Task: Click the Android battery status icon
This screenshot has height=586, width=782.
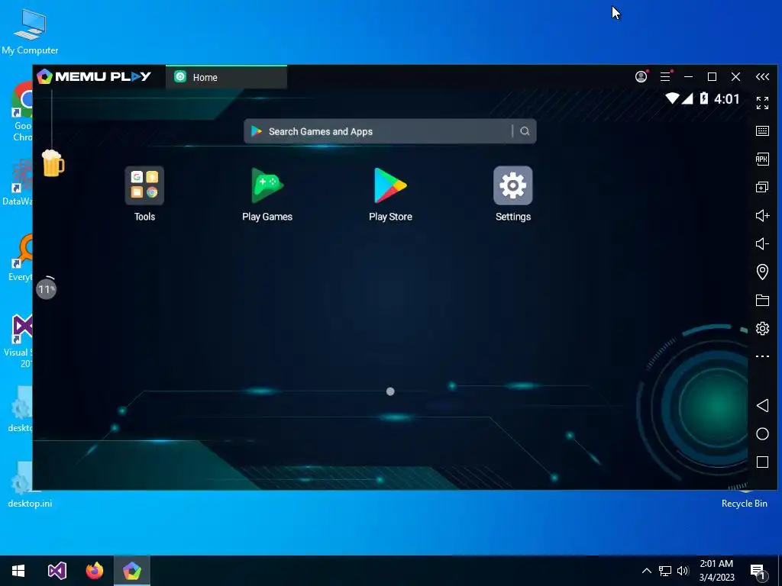Action: click(703, 98)
